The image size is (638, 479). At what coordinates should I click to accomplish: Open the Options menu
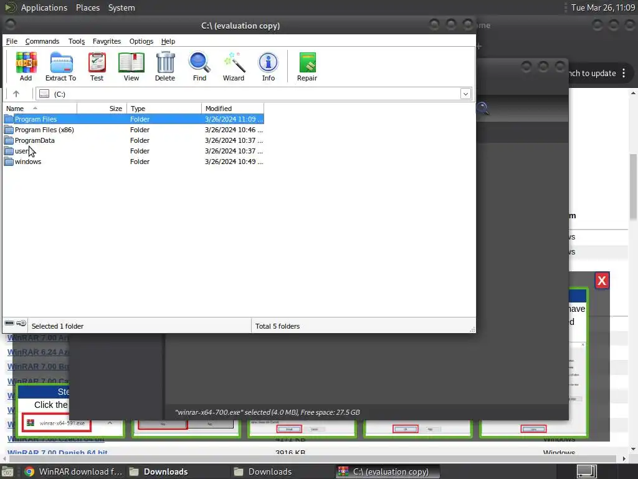tap(141, 41)
